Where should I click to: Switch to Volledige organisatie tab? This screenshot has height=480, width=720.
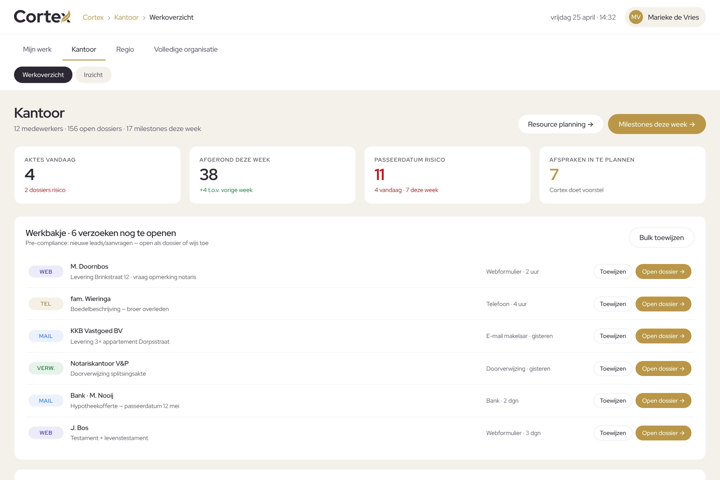click(186, 49)
